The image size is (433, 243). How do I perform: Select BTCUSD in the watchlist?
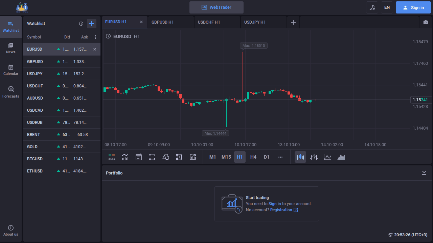tap(35, 159)
